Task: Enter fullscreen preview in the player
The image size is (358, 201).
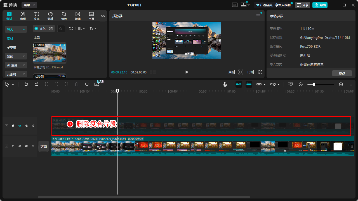Action: pyautogui.click(x=260, y=72)
